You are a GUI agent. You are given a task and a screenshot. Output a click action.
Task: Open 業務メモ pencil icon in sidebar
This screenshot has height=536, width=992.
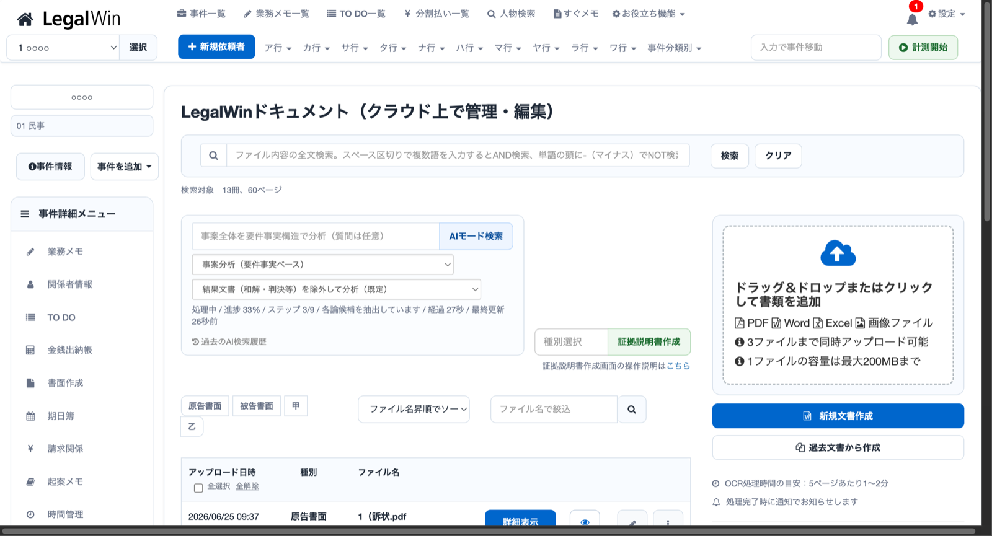30,252
